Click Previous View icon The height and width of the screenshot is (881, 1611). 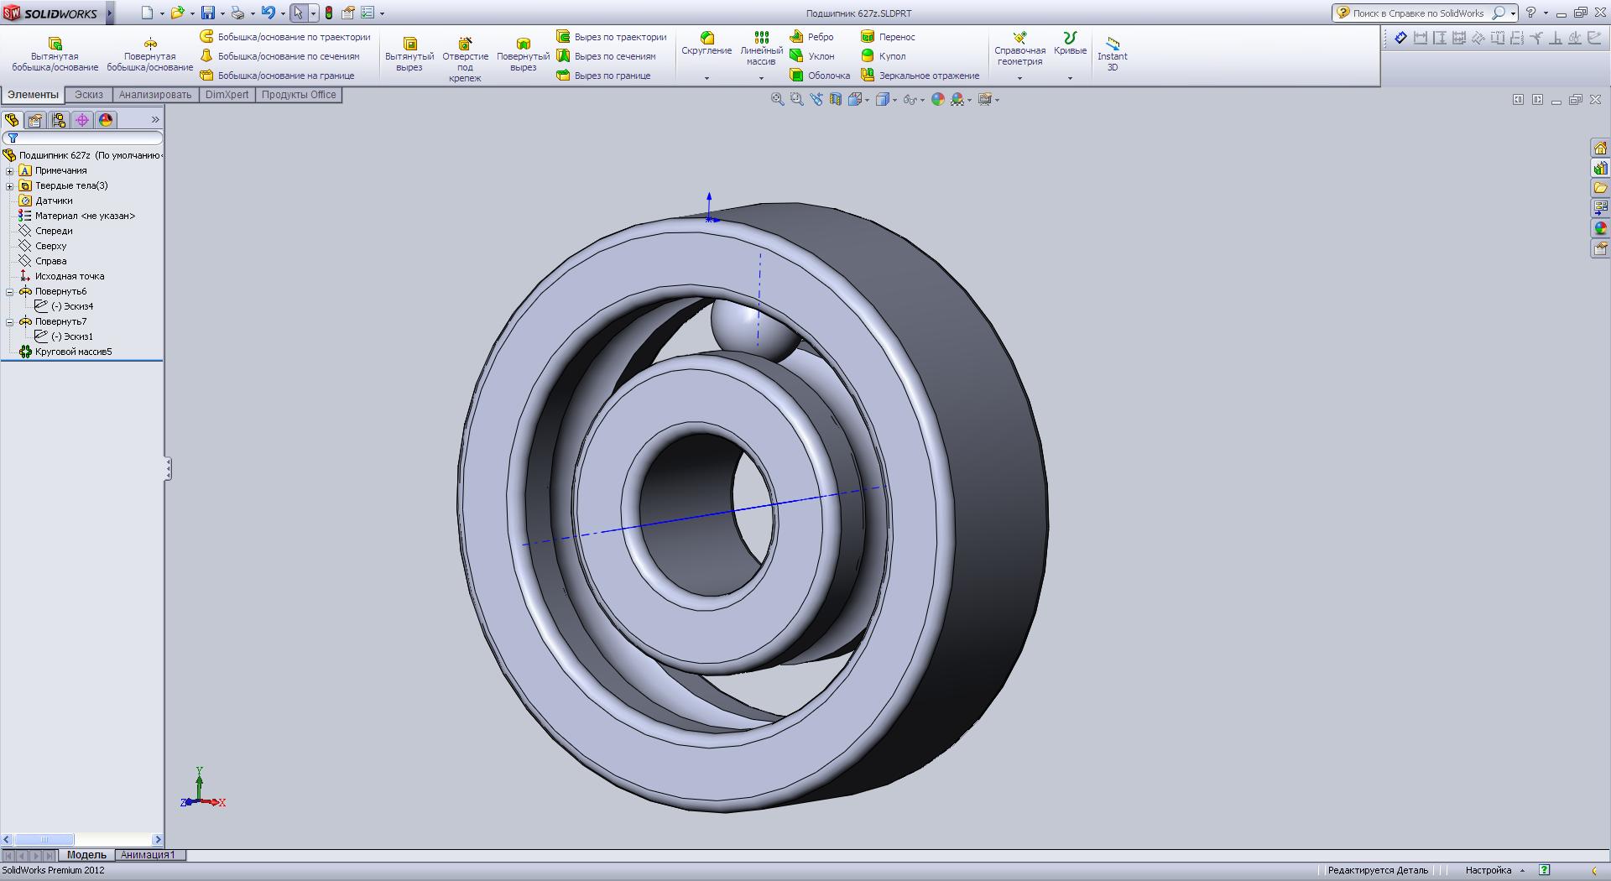(x=816, y=99)
